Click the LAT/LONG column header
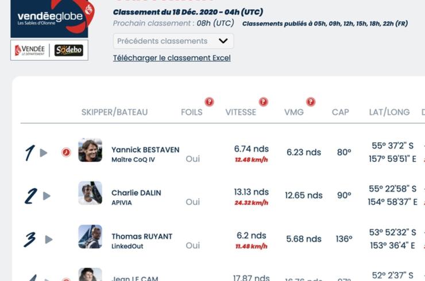The height and width of the screenshot is (281, 425). (x=389, y=112)
